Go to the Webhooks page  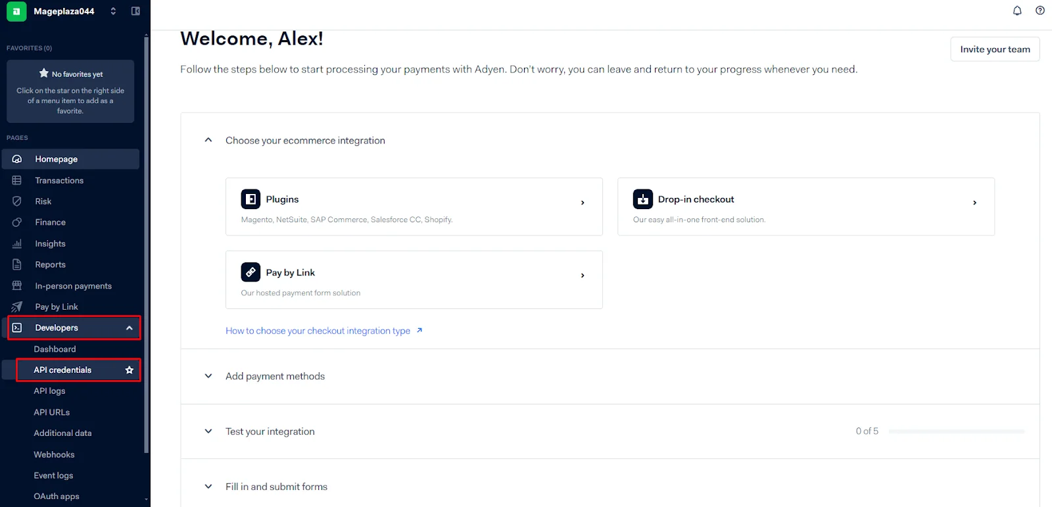54,454
